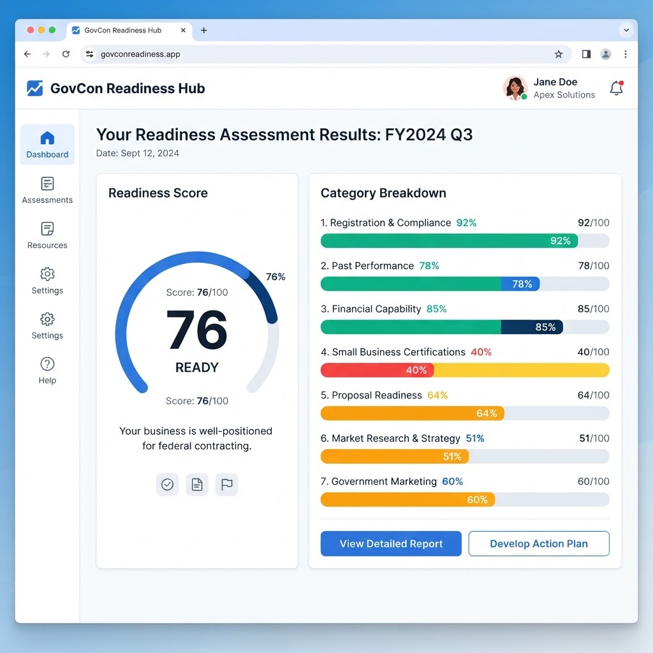Open the notifications bell

(617, 88)
